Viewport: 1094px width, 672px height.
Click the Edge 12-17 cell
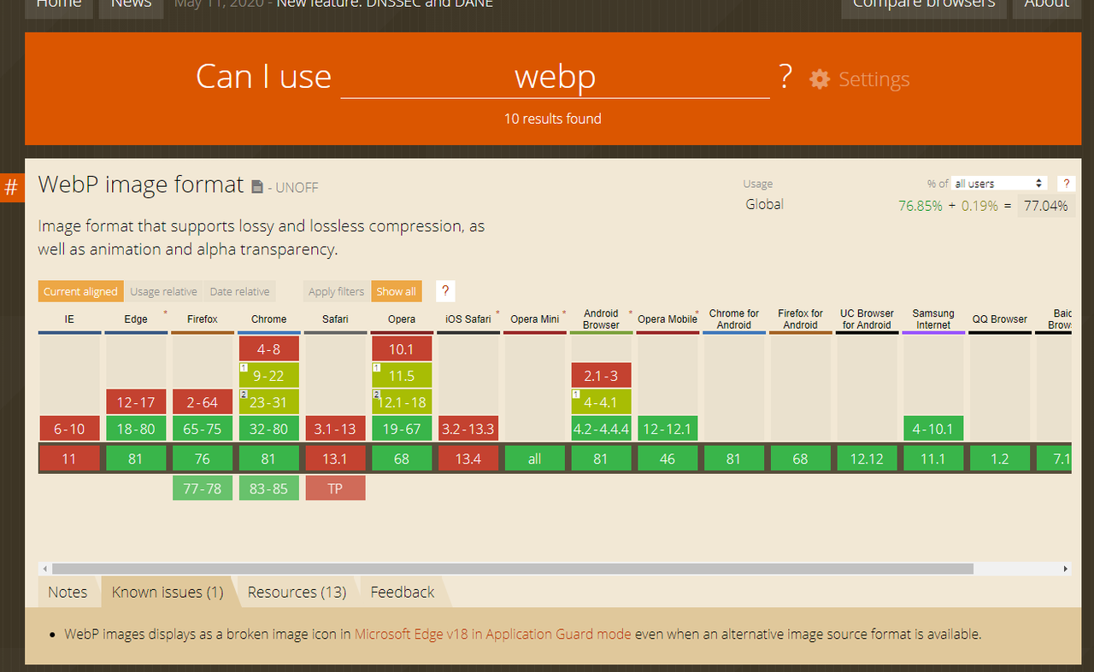pyautogui.click(x=136, y=402)
